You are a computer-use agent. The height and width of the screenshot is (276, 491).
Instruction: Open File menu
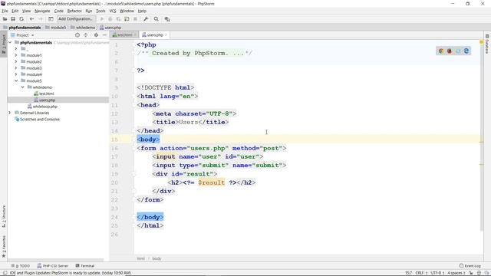pos(5,11)
